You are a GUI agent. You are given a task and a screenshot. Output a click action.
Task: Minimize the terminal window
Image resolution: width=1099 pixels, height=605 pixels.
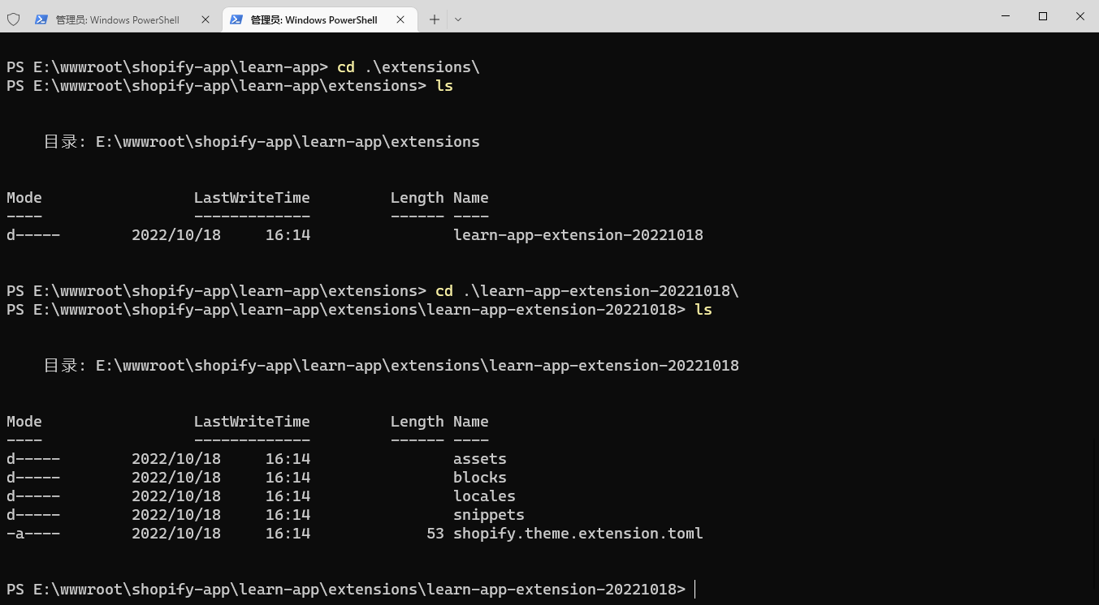coord(1006,16)
